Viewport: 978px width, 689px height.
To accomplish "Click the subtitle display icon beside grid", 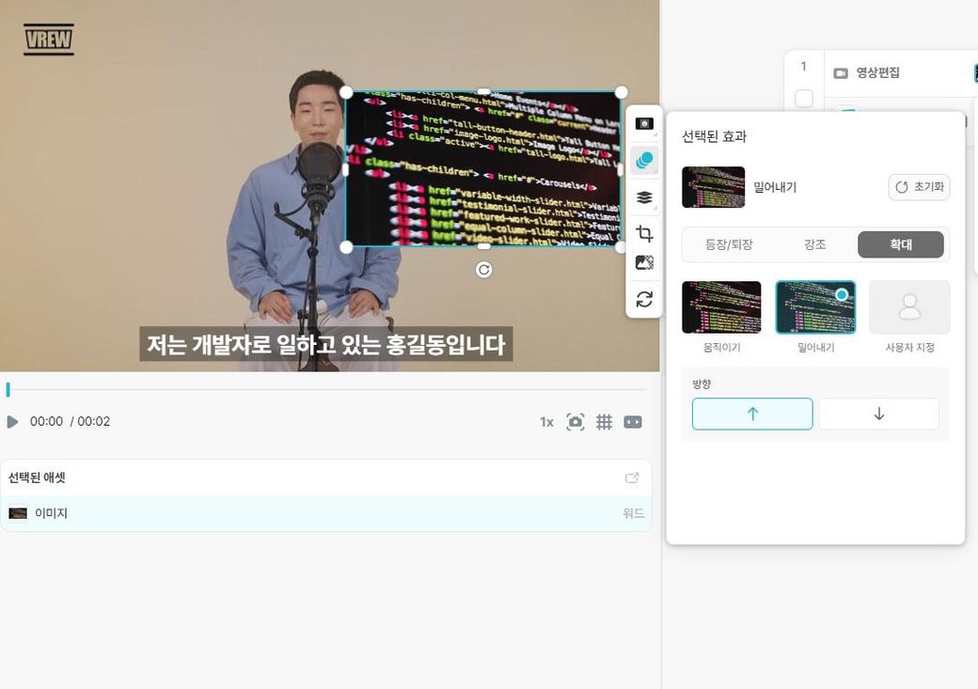I will pos(633,422).
